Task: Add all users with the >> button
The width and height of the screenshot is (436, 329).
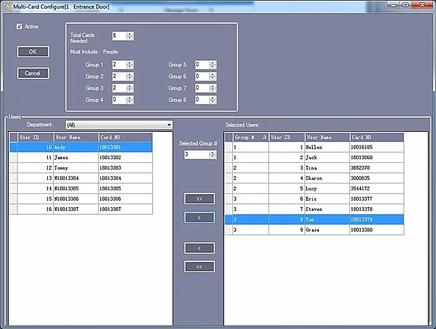Action: [199, 199]
